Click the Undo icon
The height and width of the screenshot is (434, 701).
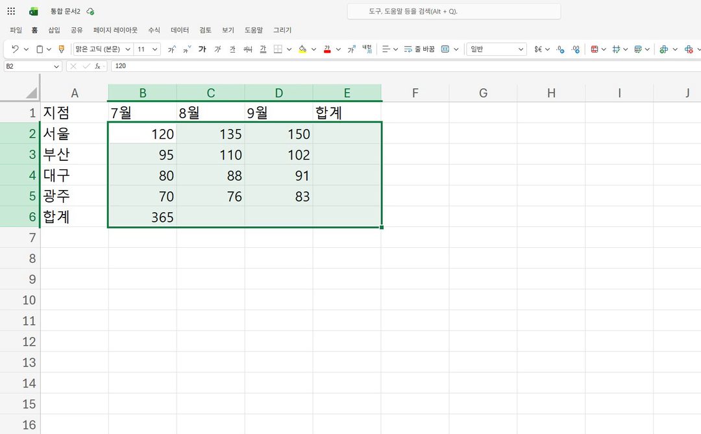tap(15, 49)
